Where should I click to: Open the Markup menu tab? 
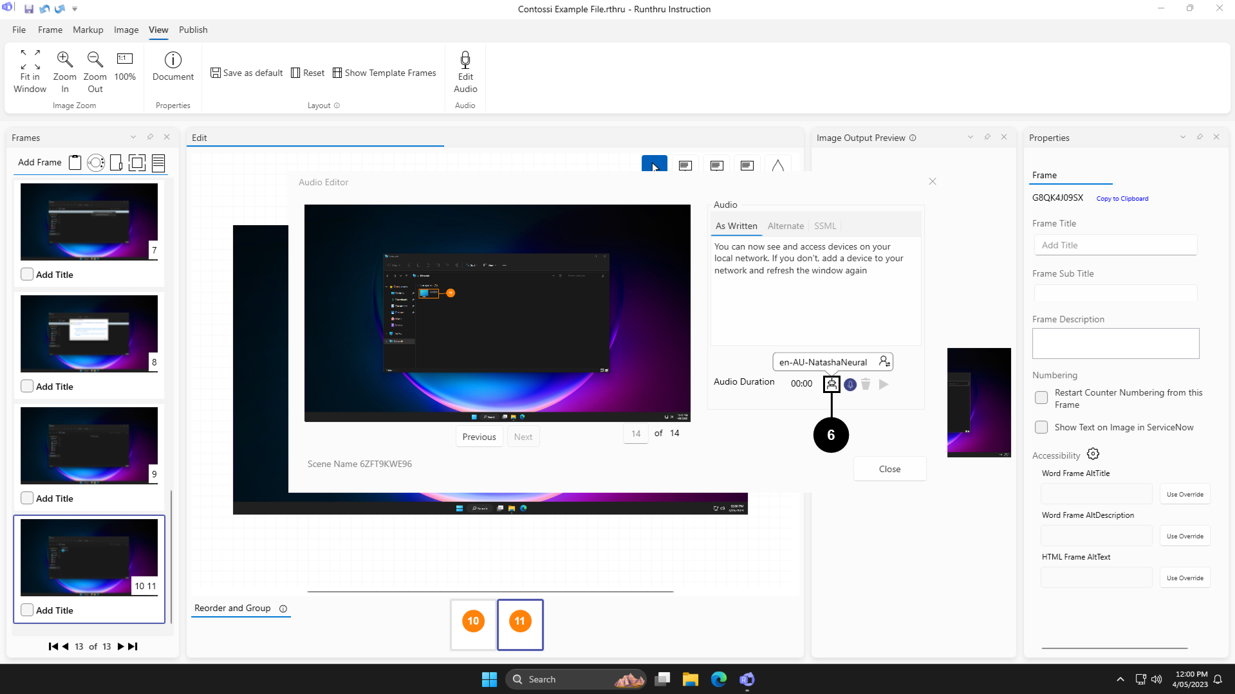tap(88, 30)
